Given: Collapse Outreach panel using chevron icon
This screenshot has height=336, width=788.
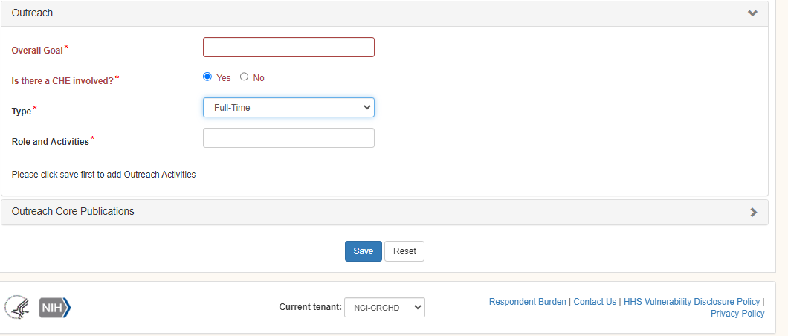Looking at the screenshot, I should 752,13.
